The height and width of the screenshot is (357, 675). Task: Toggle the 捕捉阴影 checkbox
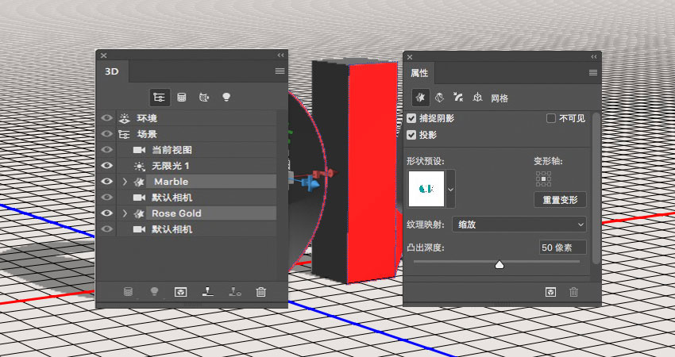(x=411, y=119)
